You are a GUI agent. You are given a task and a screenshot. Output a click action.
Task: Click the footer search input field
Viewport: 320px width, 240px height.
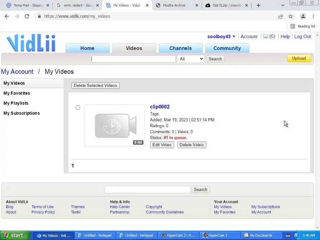pos(147,190)
